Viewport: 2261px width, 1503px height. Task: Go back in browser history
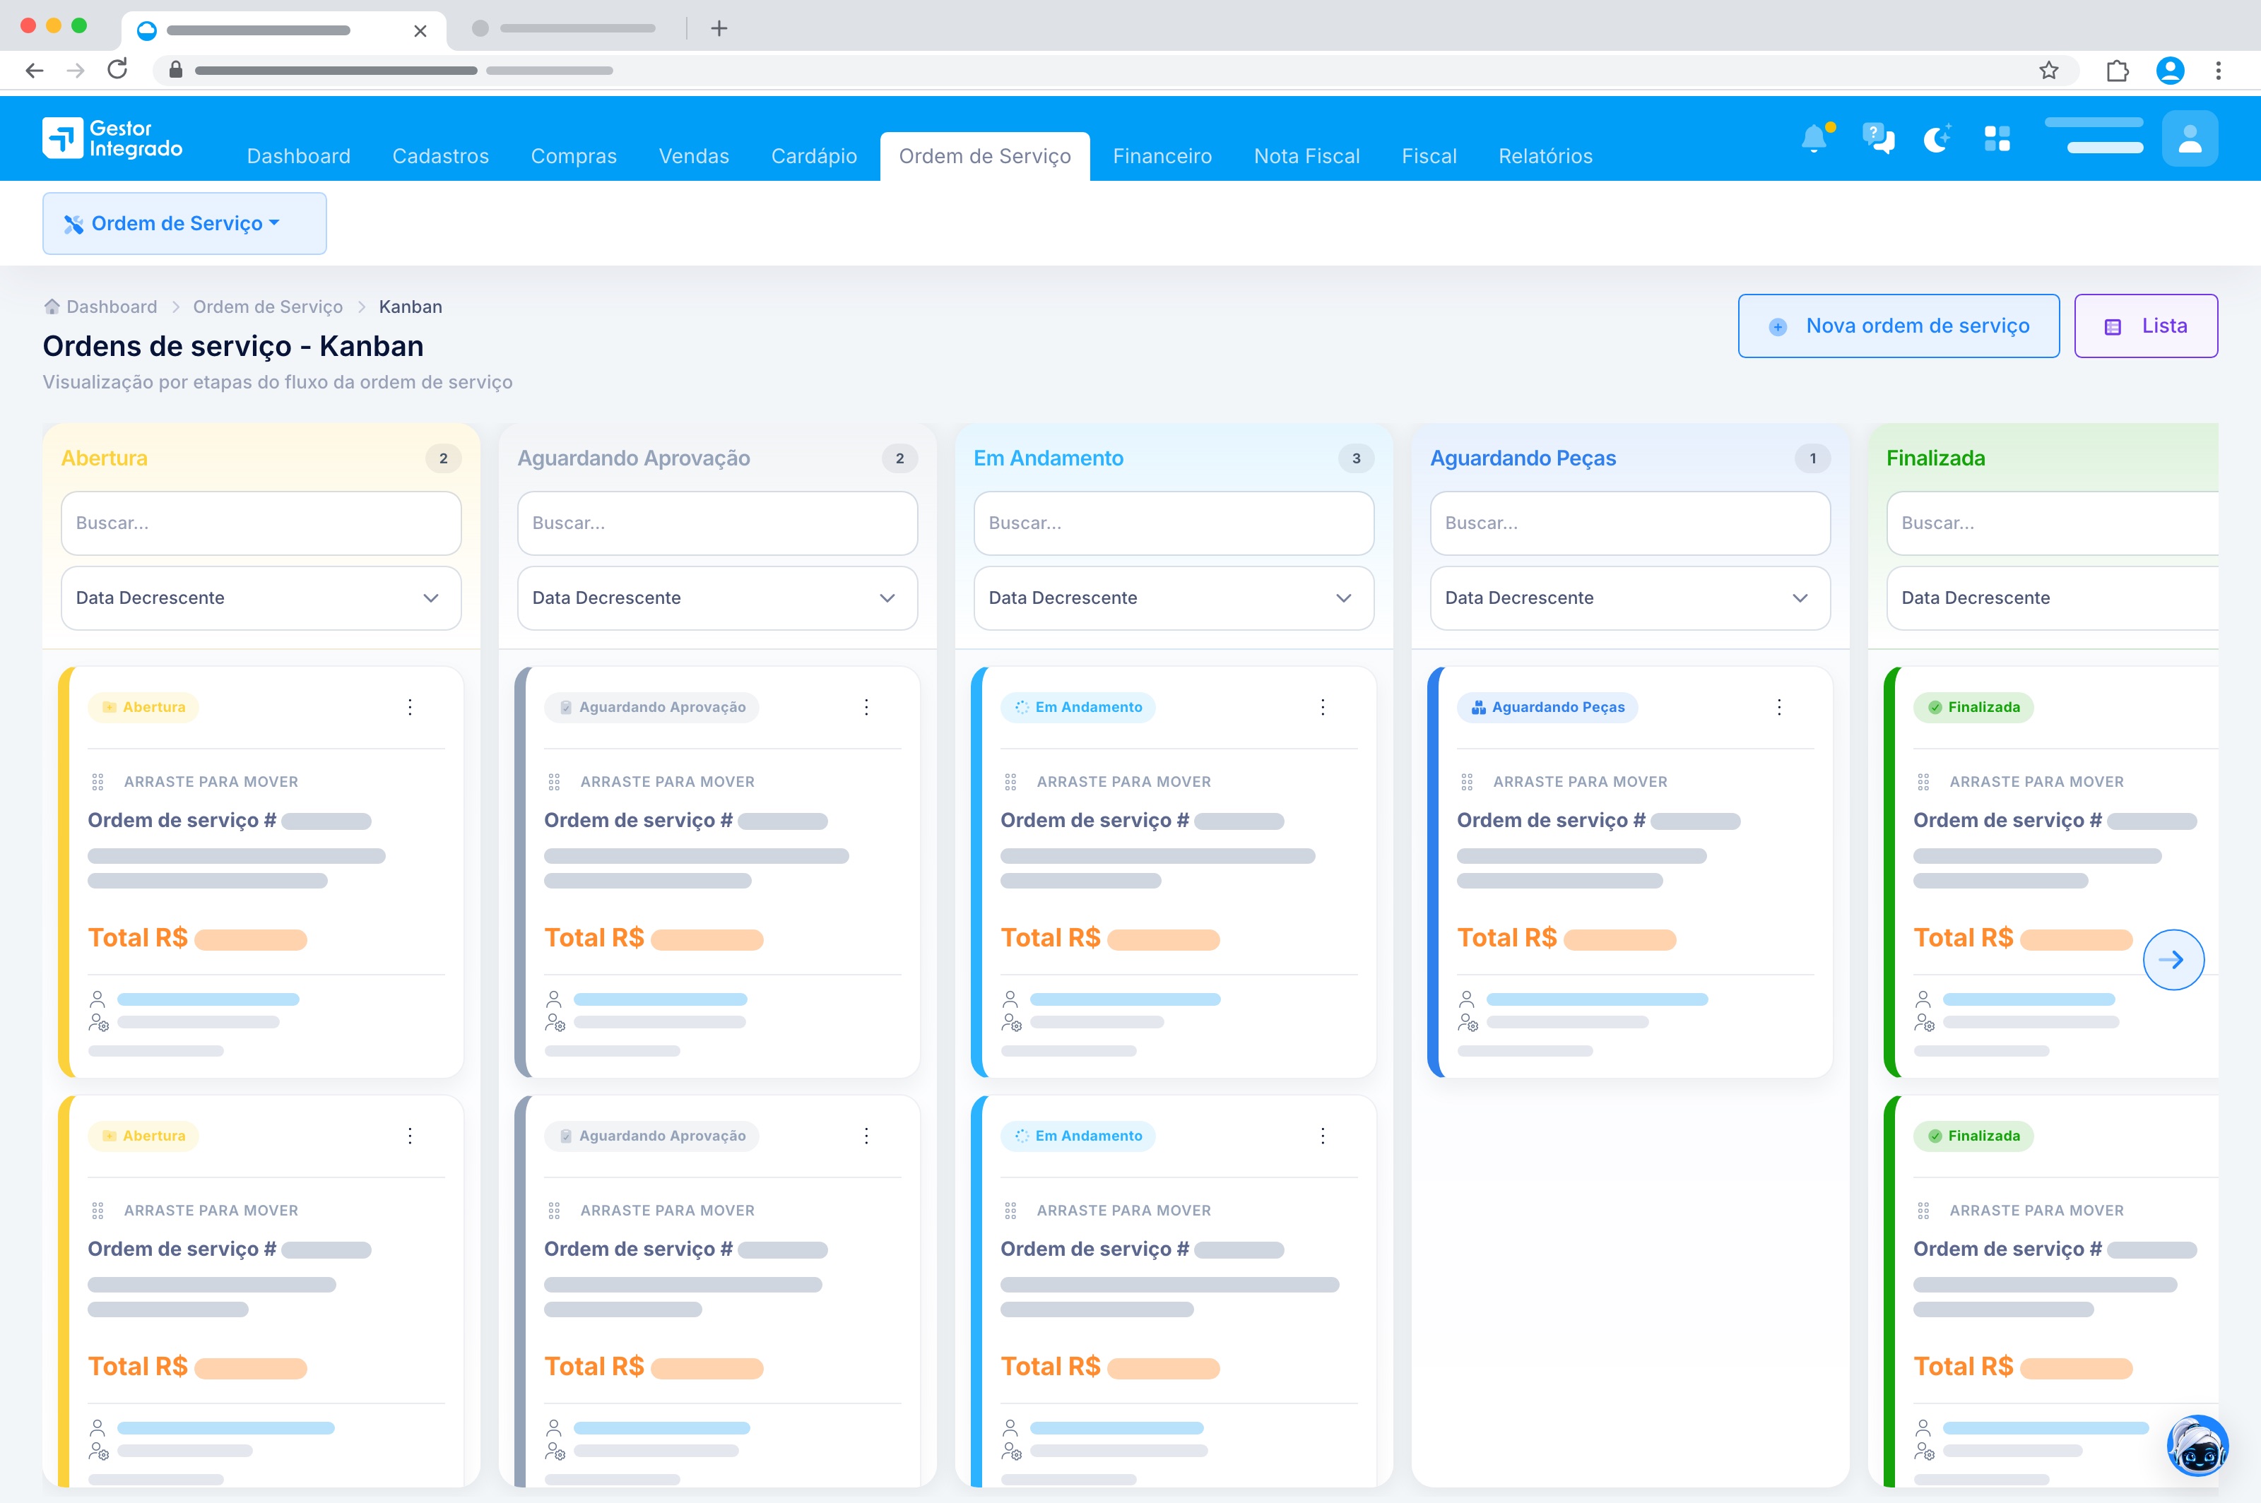pyautogui.click(x=35, y=70)
